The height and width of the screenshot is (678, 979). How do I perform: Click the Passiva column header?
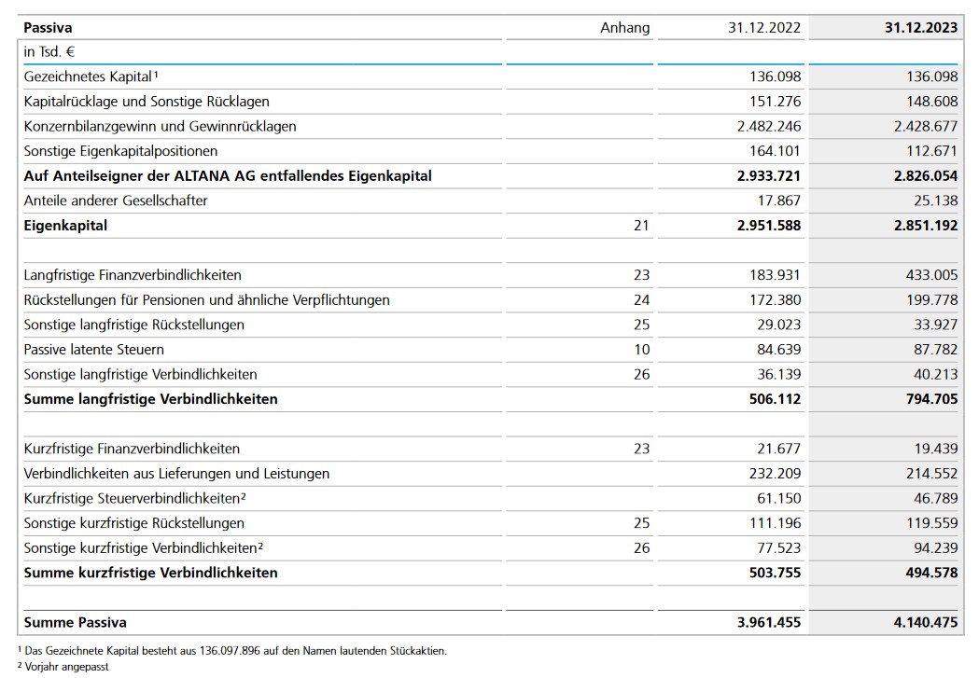(48, 28)
